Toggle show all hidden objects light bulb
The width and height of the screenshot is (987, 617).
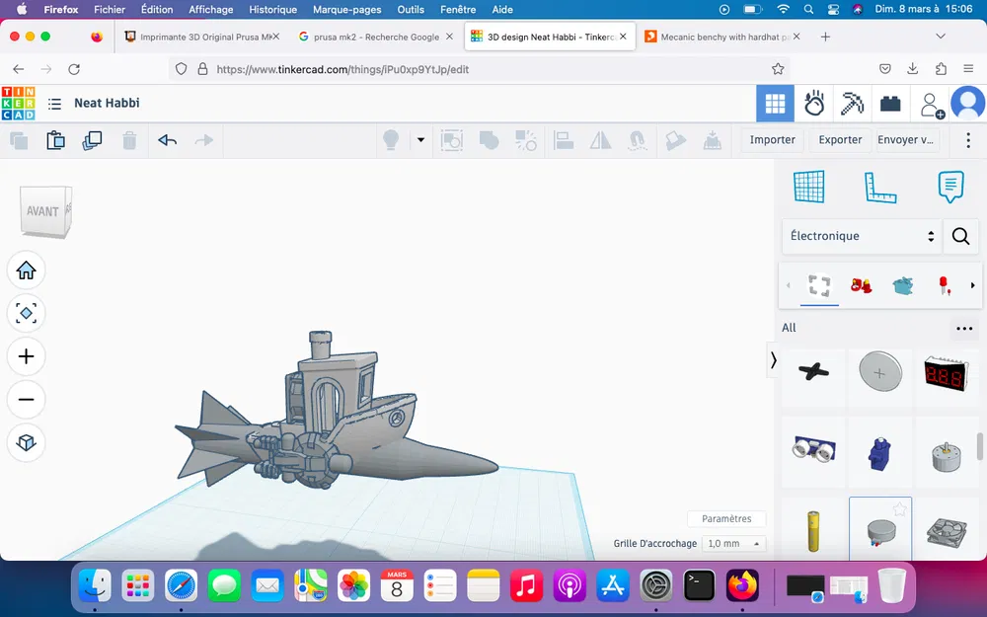[x=391, y=140]
